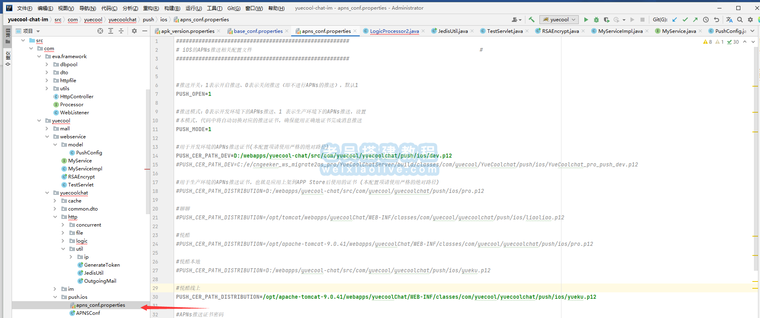Click Git commit checkmark icon
Screen dimensions: 760x318
coord(685,20)
